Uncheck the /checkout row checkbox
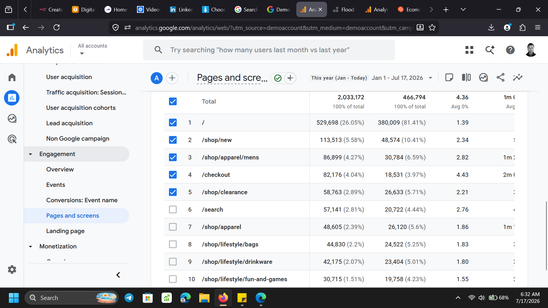548x308 pixels. click(x=173, y=175)
